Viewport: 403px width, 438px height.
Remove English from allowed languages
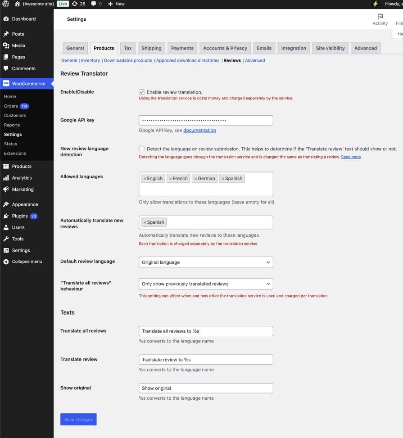(145, 179)
